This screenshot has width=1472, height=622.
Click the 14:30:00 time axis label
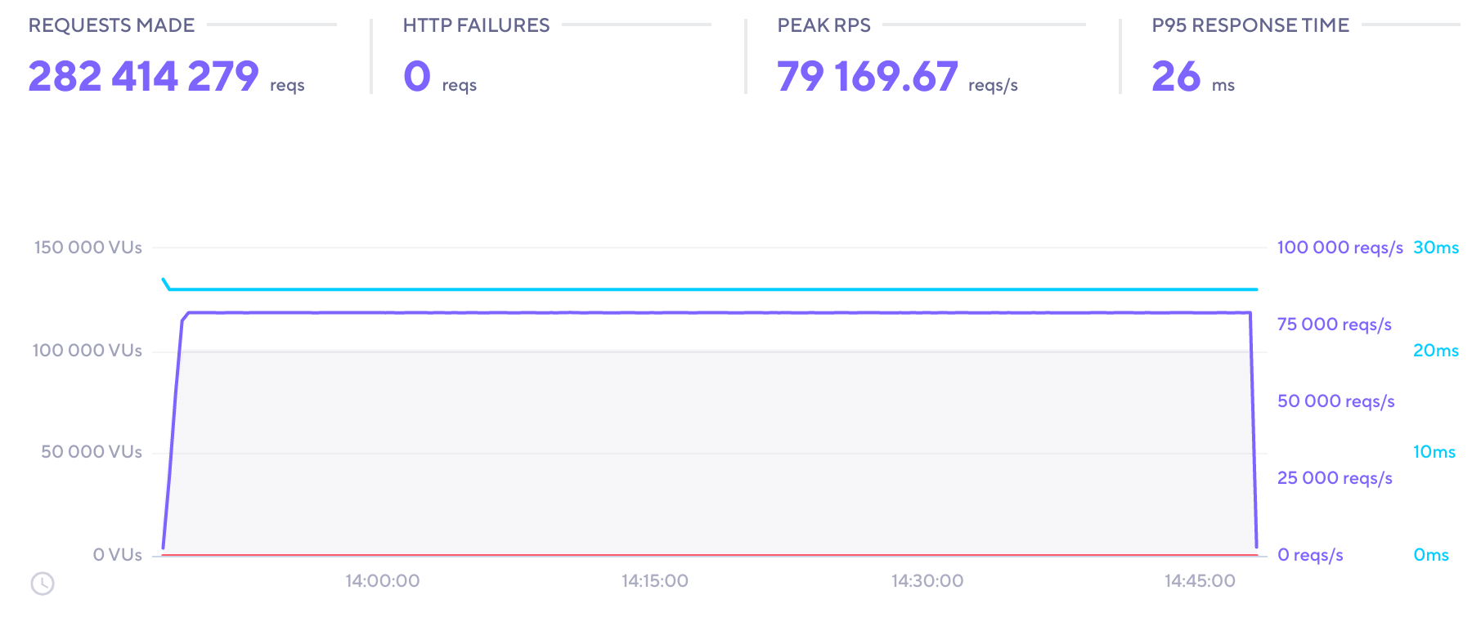(x=927, y=581)
